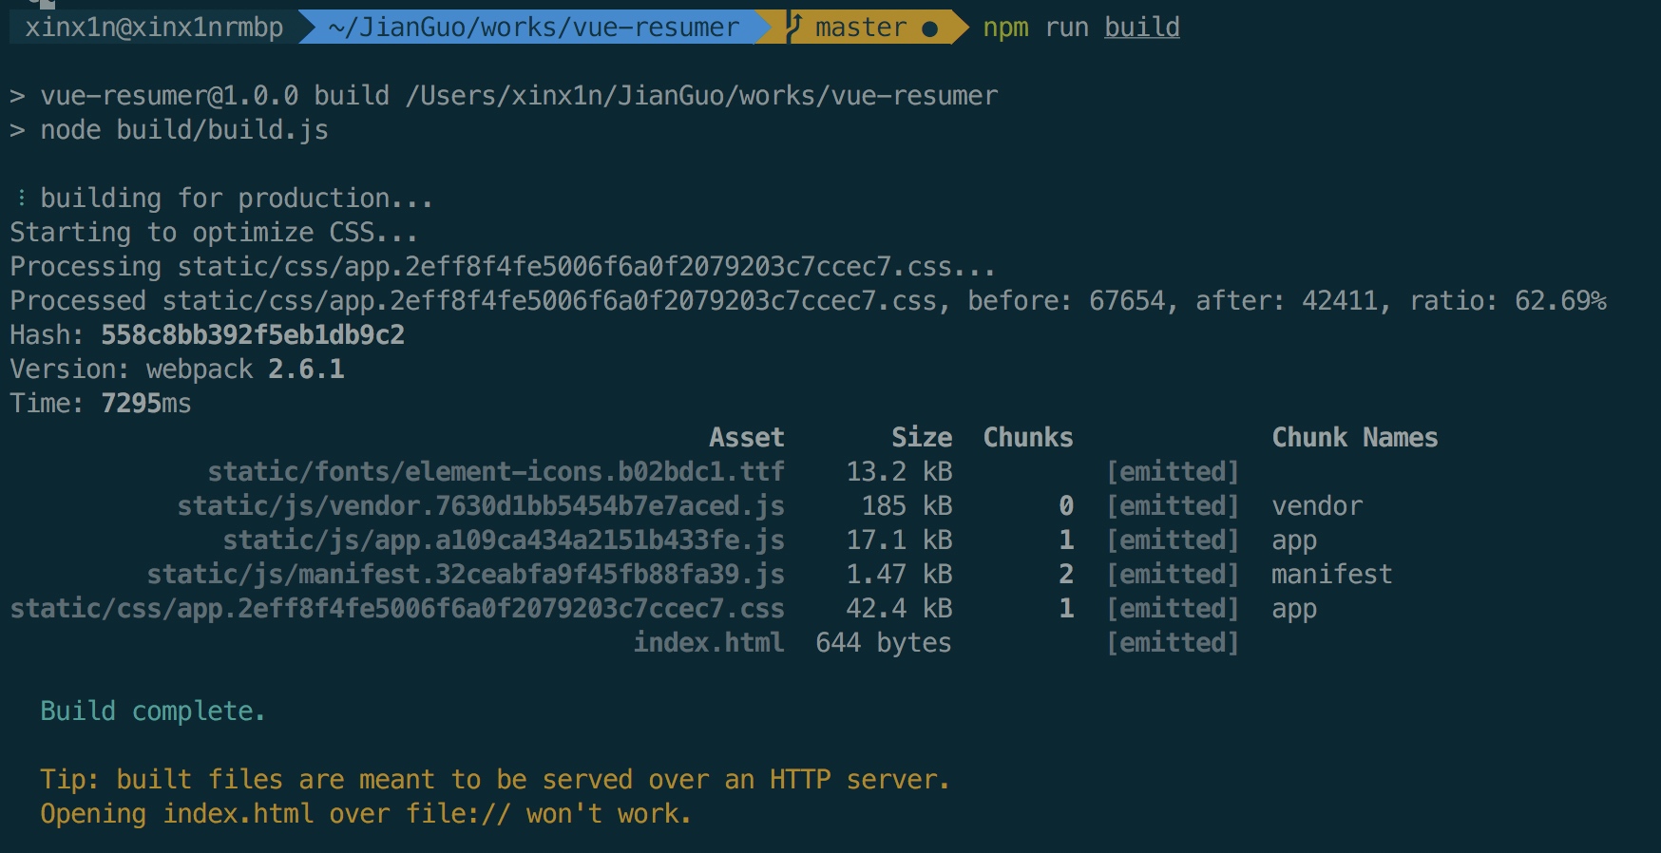Viewport: 1661px width, 853px height.
Task: Click the Build complete message
Action: (x=152, y=711)
